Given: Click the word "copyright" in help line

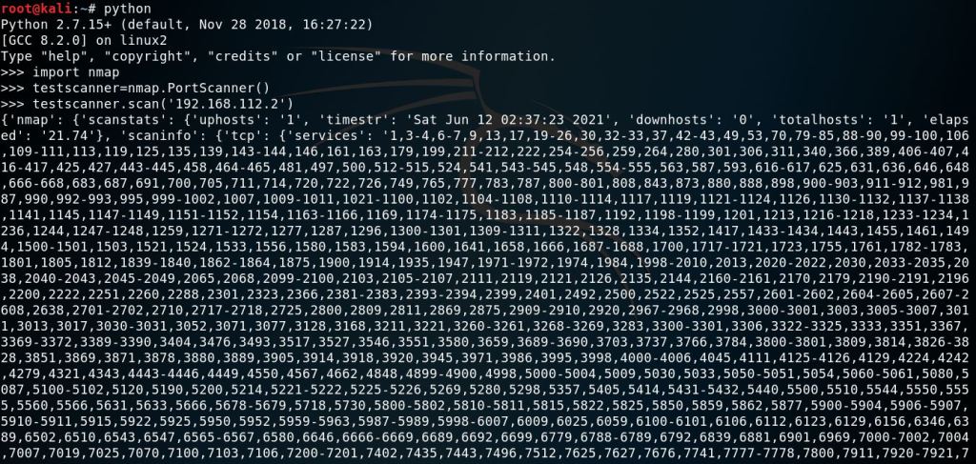Looking at the screenshot, I should (x=150, y=56).
